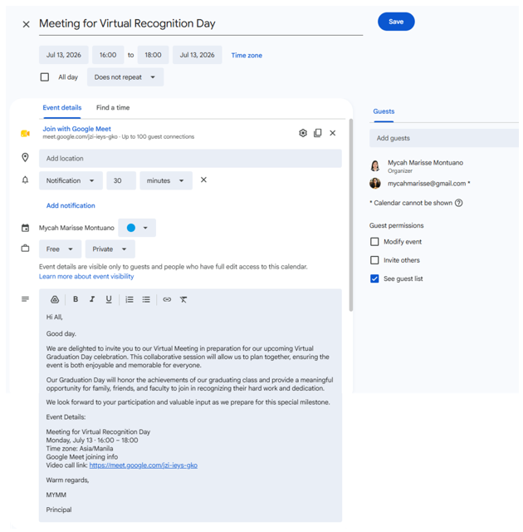Uncheck the See guest list permission

(374, 278)
